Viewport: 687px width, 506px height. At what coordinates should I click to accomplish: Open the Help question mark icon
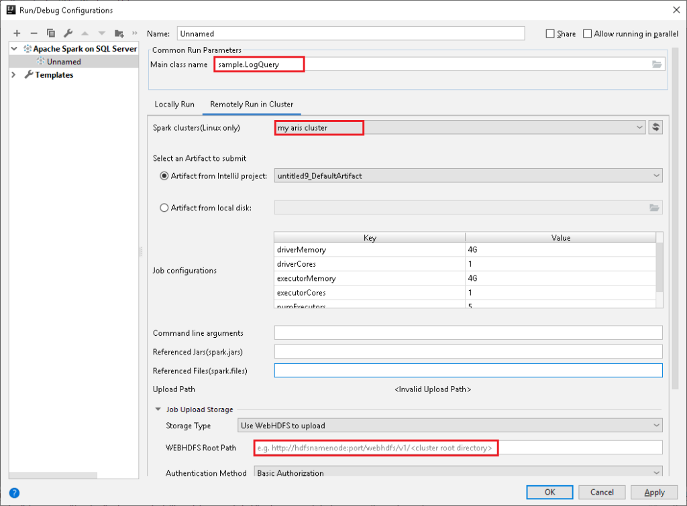coord(14,491)
